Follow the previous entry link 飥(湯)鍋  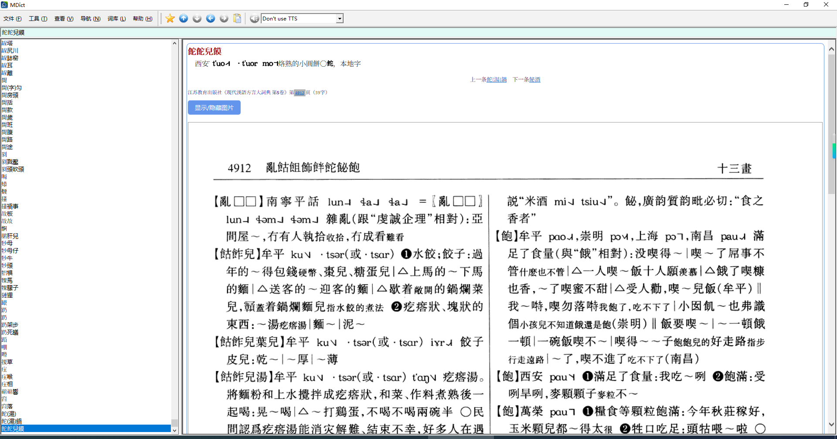click(x=497, y=79)
